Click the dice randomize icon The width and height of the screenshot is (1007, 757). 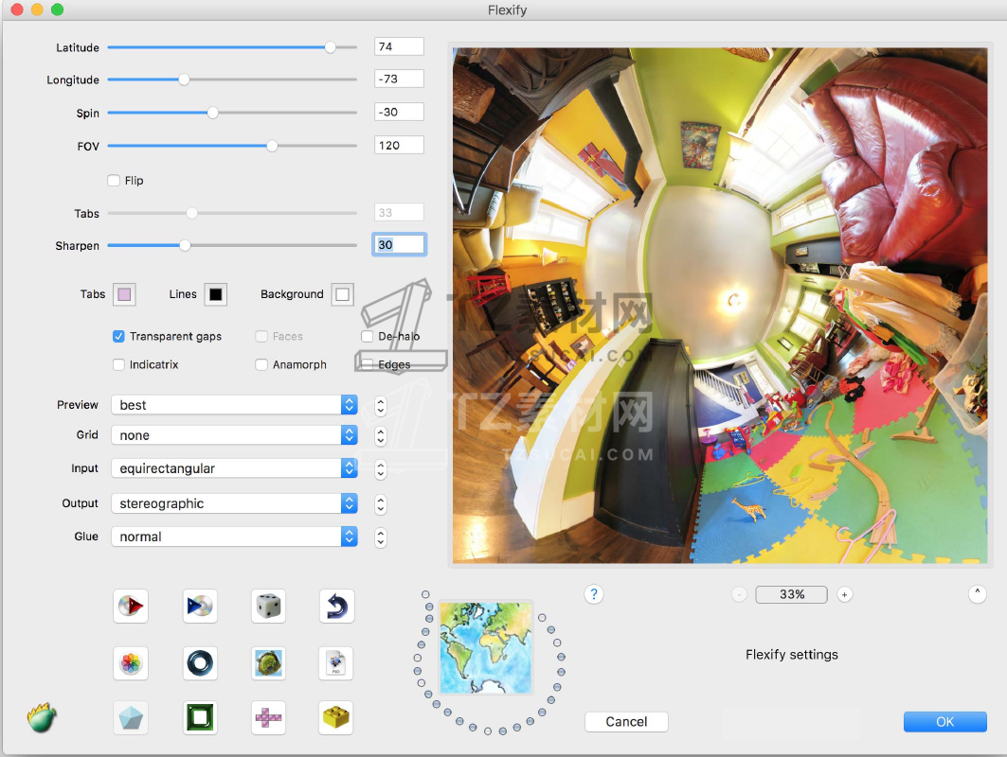click(268, 606)
